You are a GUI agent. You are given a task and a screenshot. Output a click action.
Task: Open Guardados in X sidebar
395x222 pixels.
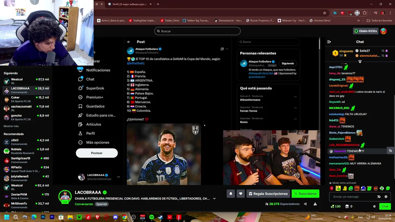pyautogui.click(x=91, y=106)
